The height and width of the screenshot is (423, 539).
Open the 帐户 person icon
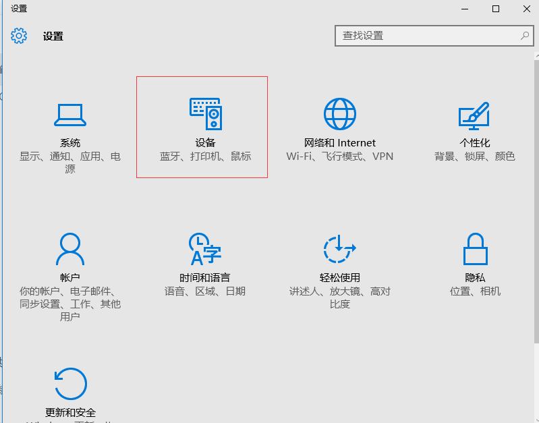click(x=70, y=249)
